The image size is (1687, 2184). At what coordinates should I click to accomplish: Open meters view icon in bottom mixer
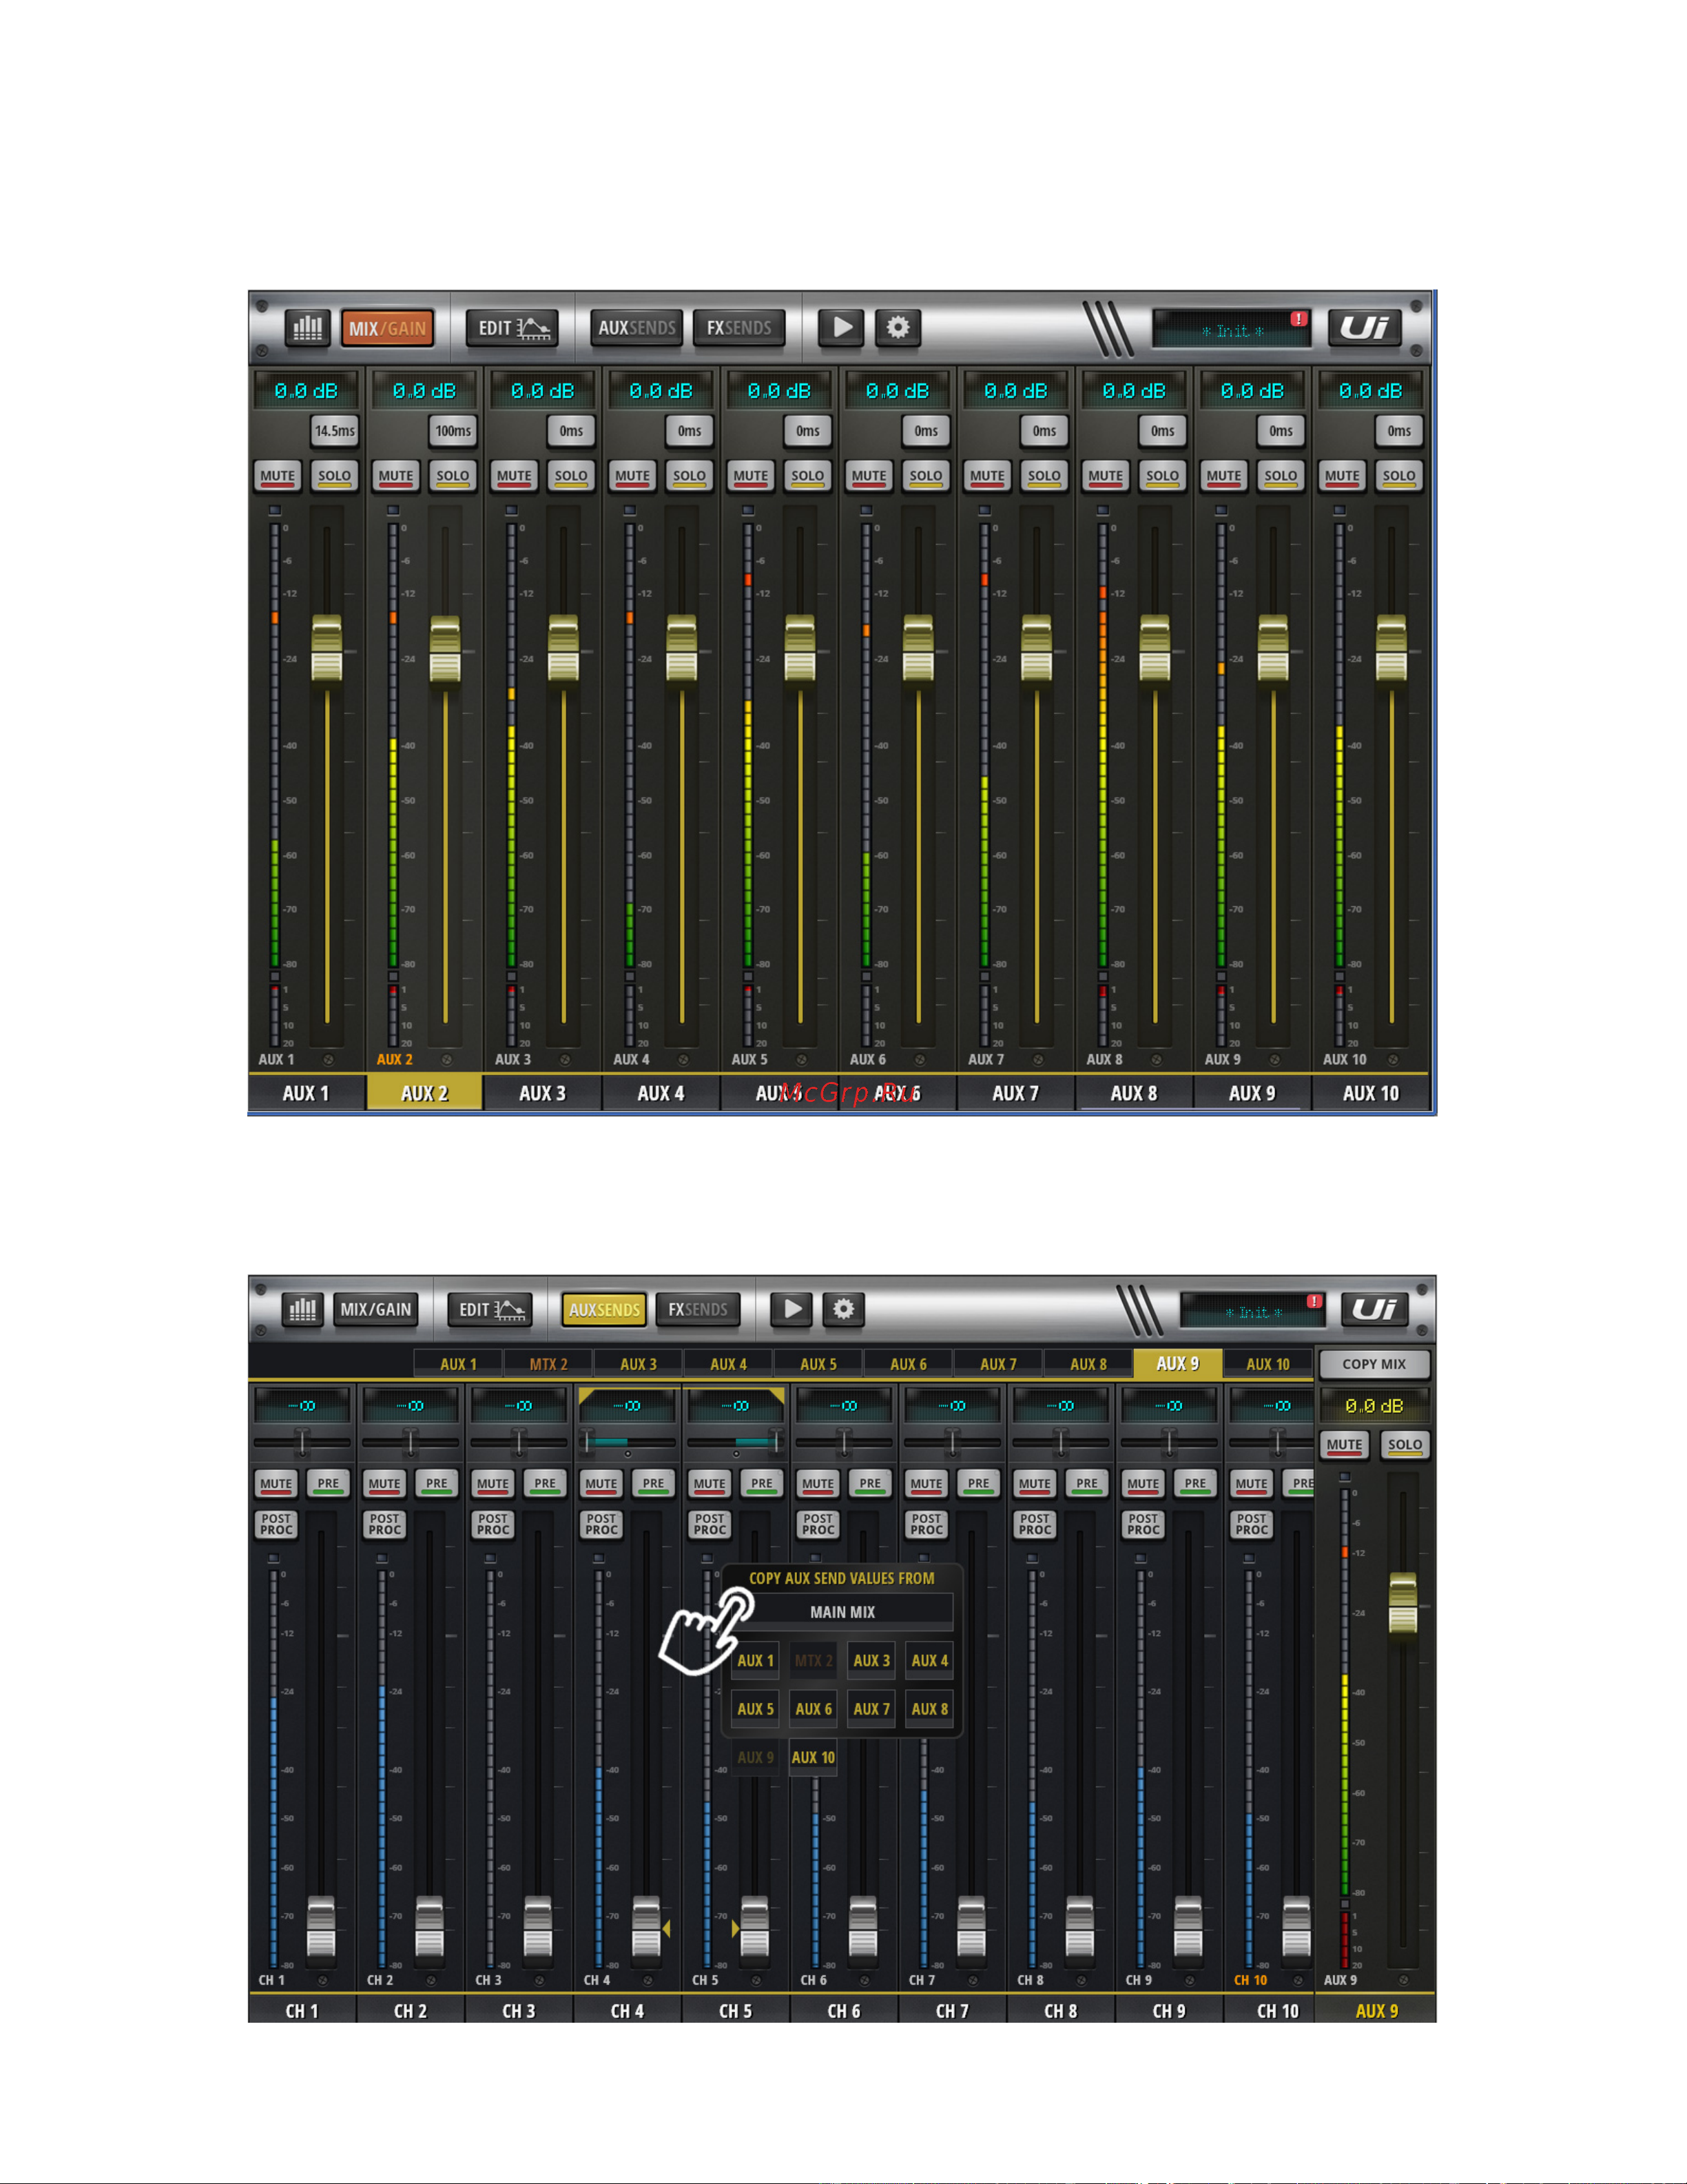[303, 1309]
